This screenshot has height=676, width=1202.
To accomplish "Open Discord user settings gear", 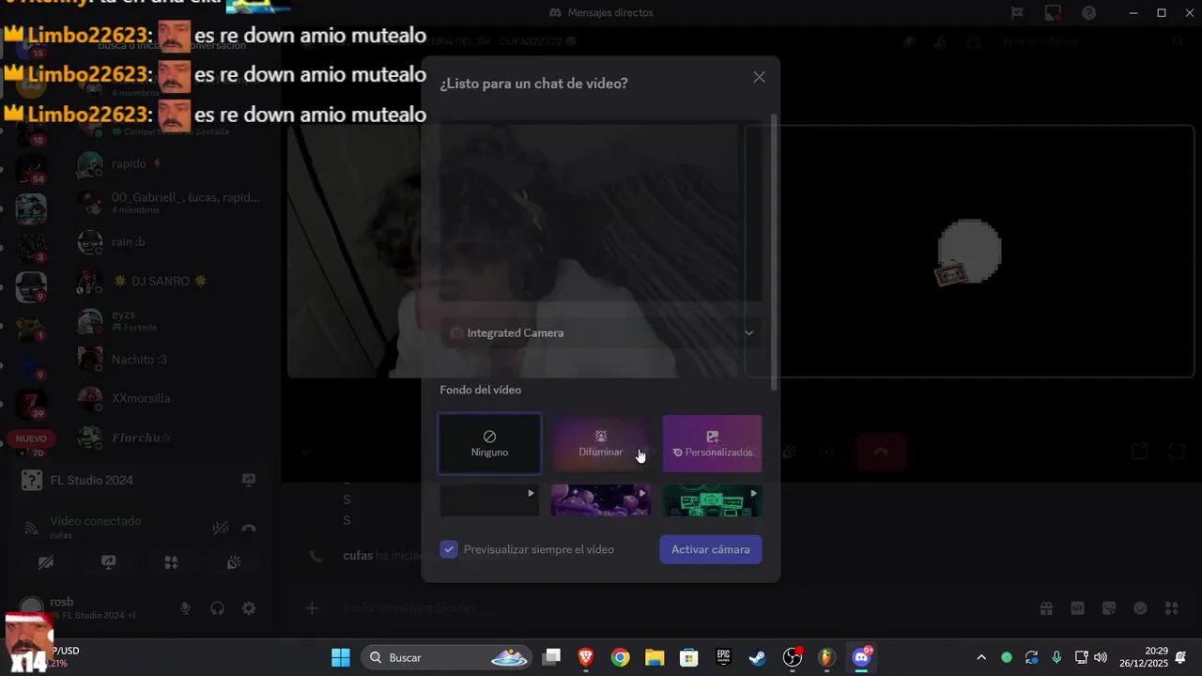I will [249, 608].
